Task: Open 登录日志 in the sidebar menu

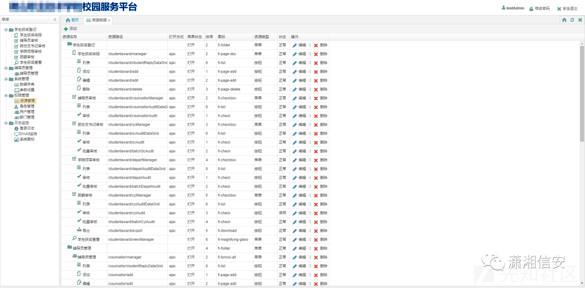Action: [27, 128]
